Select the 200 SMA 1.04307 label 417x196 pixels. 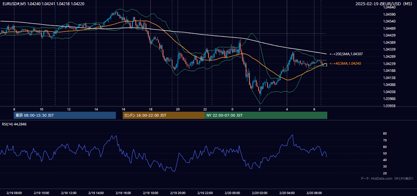tap(346, 54)
